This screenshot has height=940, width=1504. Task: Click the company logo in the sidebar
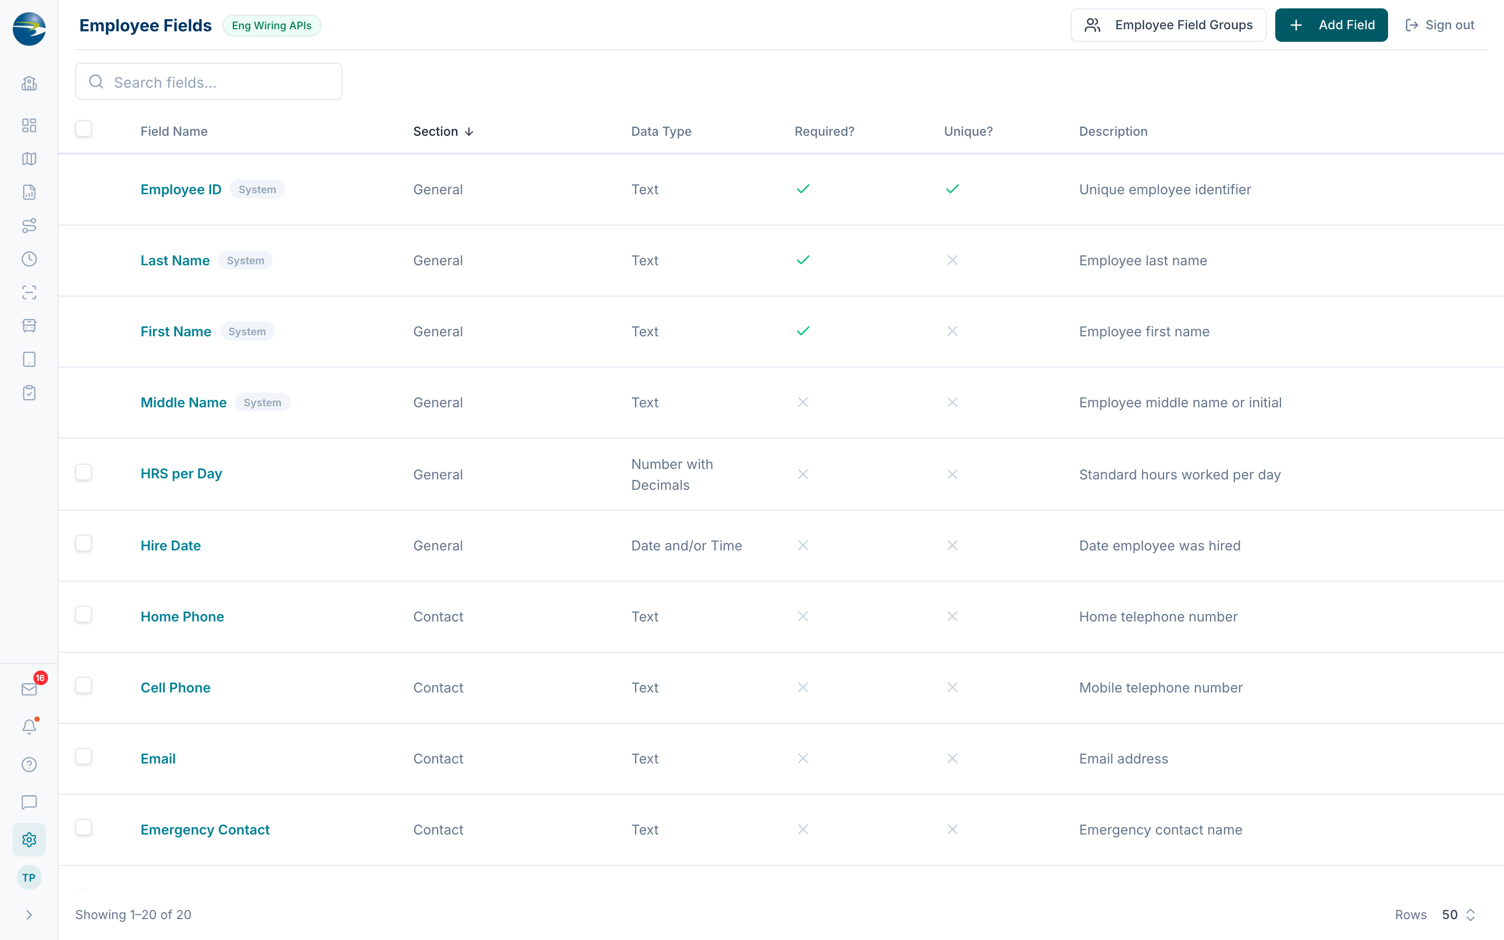pyautogui.click(x=29, y=29)
